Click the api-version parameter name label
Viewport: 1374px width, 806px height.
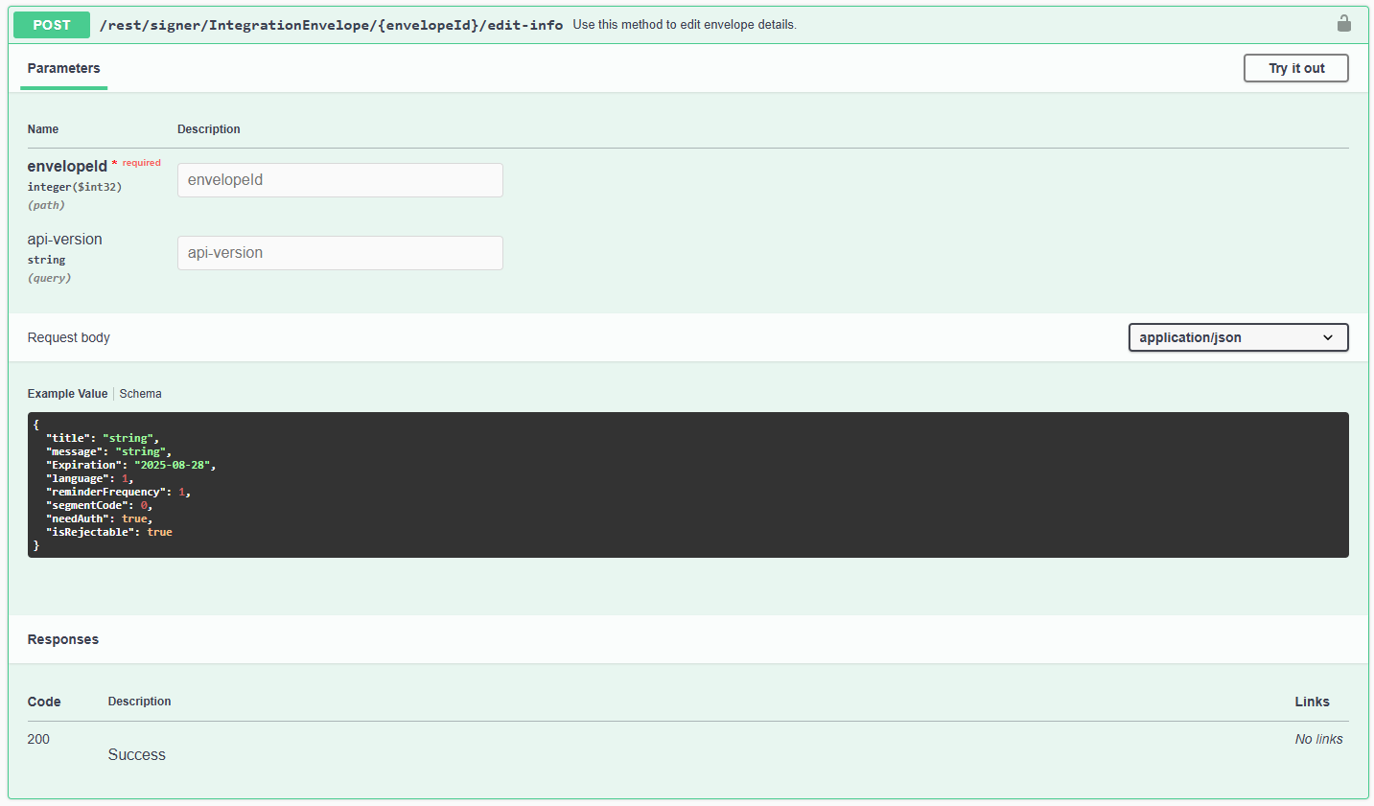coord(64,240)
